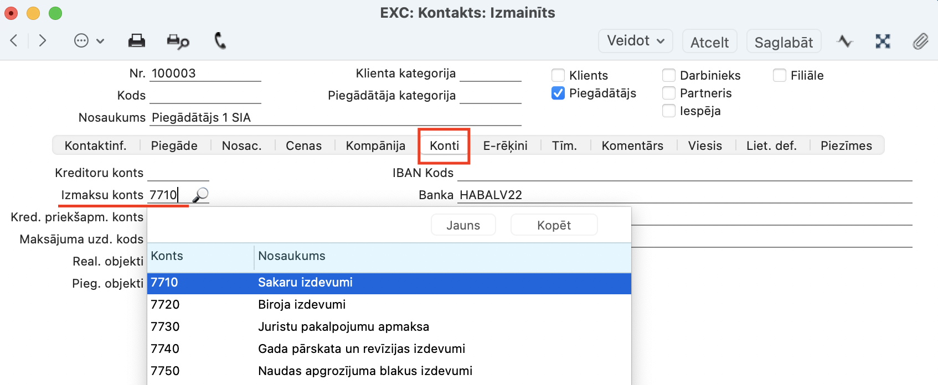Click the IBAN Kods input field
This screenshot has width=938, height=385.
(x=684, y=173)
